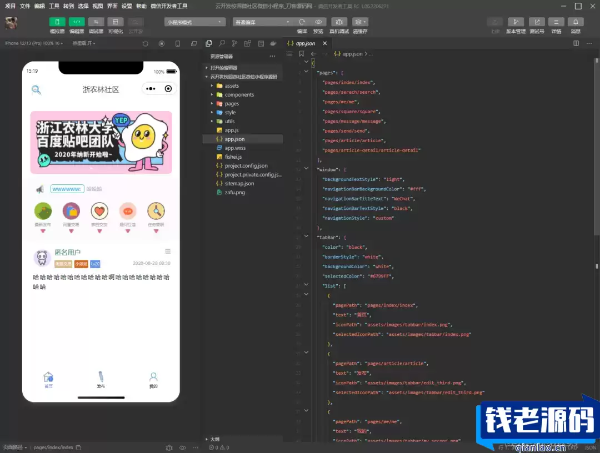Open the Details icon
Image resolution: width=600 pixels, height=453 pixels.
coord(556,22)
